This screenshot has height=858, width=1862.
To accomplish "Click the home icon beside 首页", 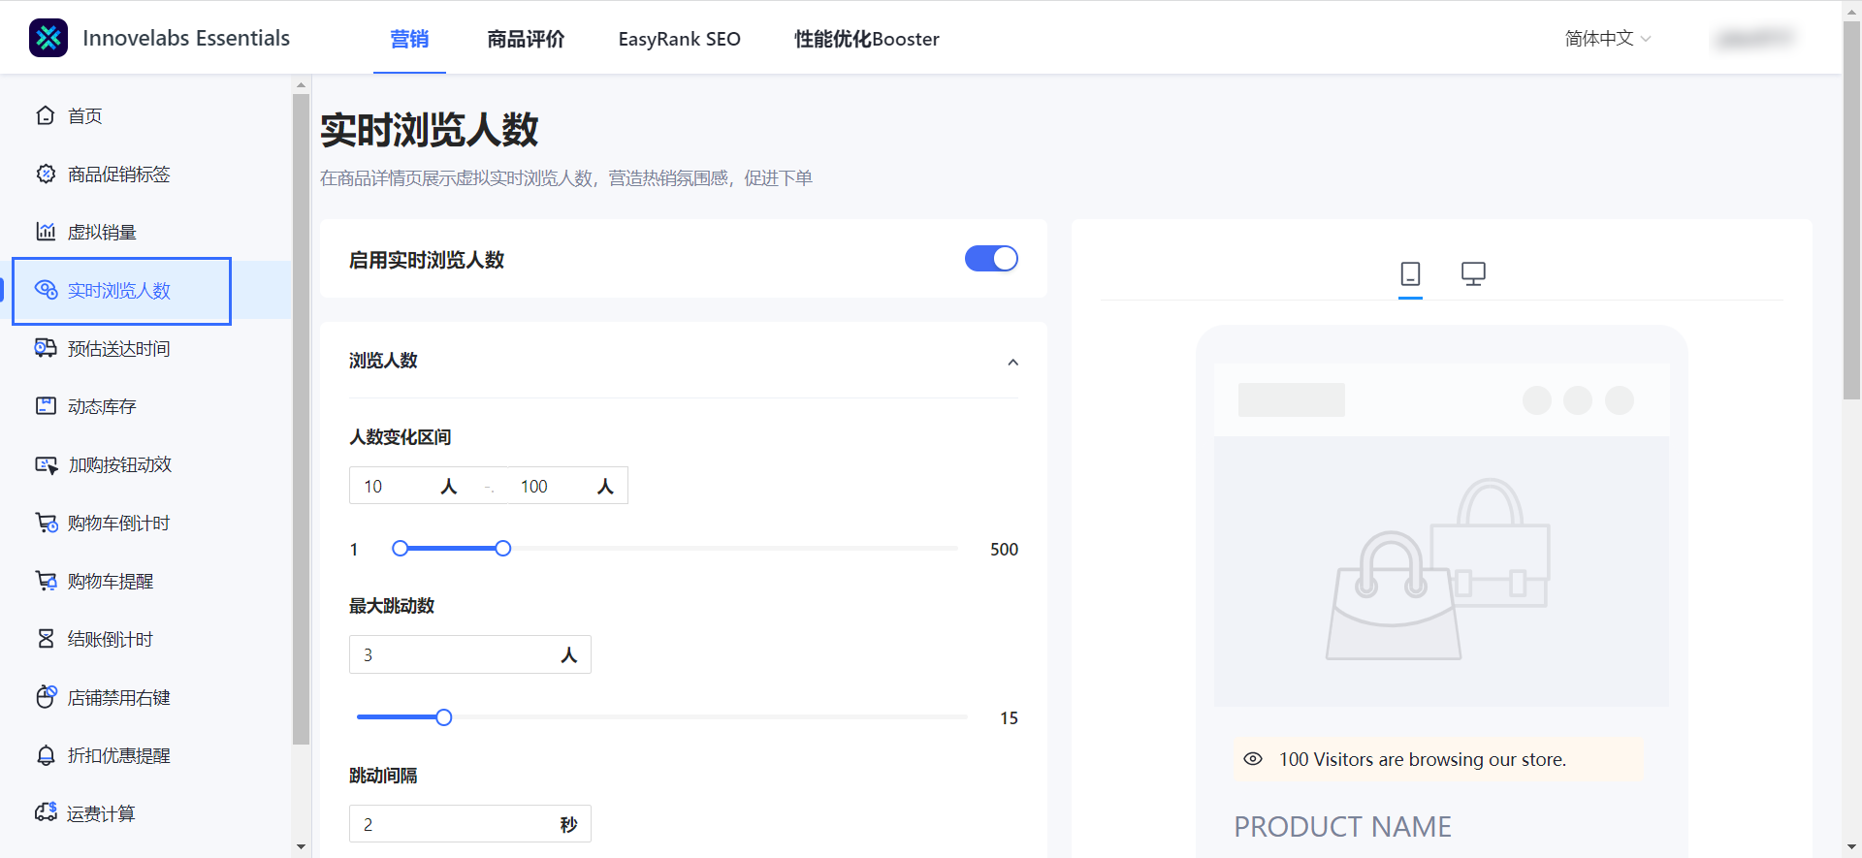I will (x=46, y=115).
